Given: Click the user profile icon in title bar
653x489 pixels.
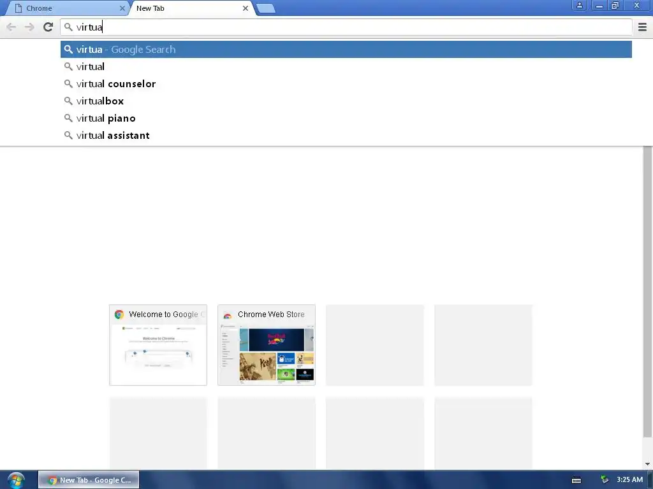Looking at the screenshot, I should [579, 5].
